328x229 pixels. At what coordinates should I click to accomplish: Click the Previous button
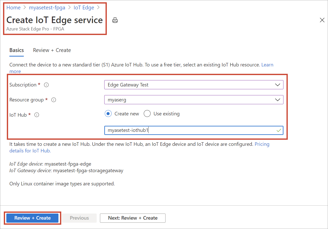point(79,218)
